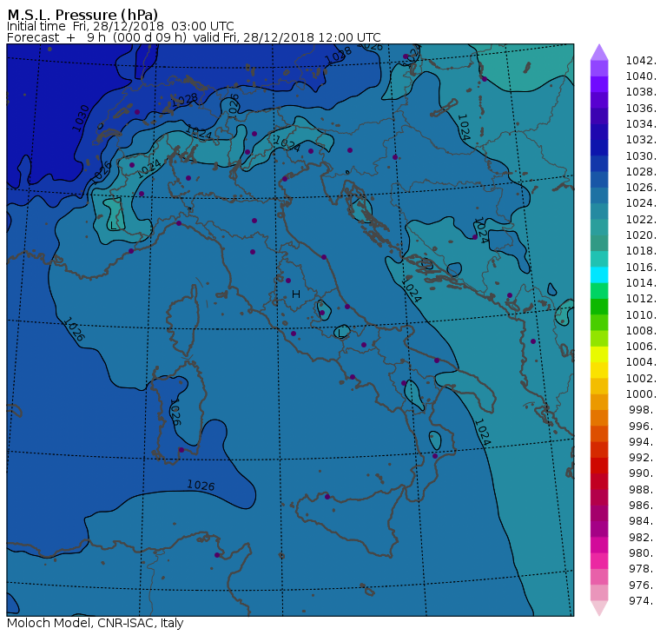
Task: Click the "Initial time Fri, 28/12/2018 03:00 UTC" line
Action: tap(121, 26)
